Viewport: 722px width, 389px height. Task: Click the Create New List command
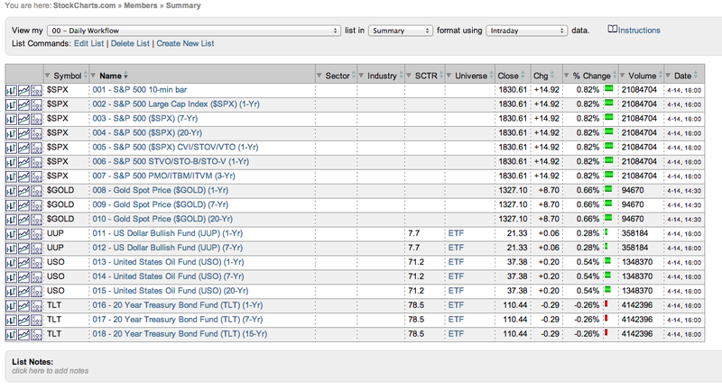point(185,43)
